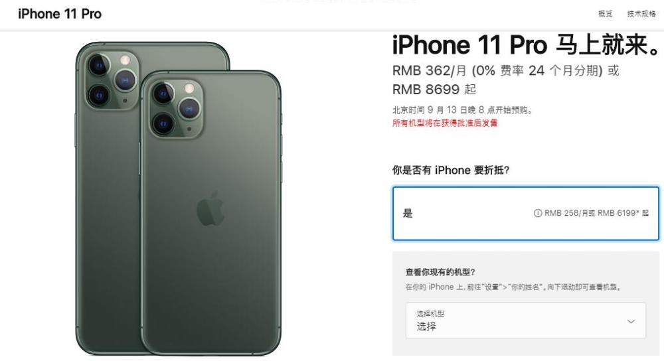Click the front phone's triple camera module

click(x=176, y=108)
